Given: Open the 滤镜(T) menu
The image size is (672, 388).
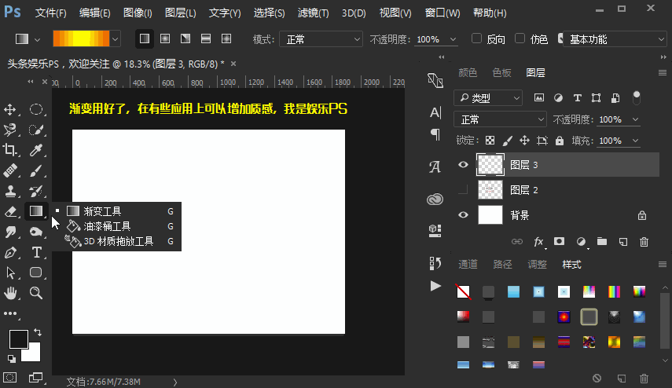Looking at the screenshot, I should pyautogui.click(x=314, y=13).
